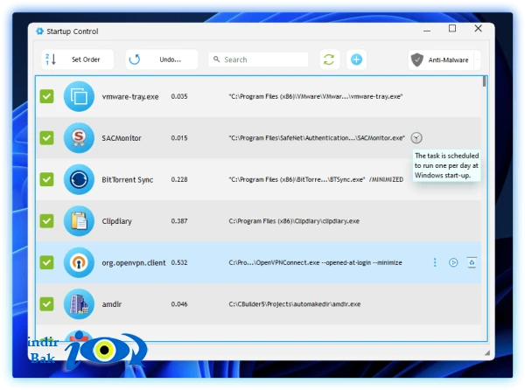Maximize the Startup Control window
Image resolution: width=525 pixels, height=390 pixels.
[x=452, y=29]
